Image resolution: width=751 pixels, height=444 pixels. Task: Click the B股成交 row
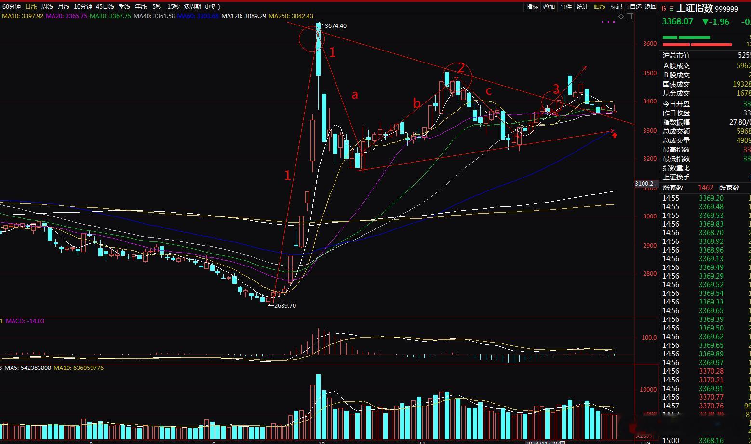tap(706, 75)
